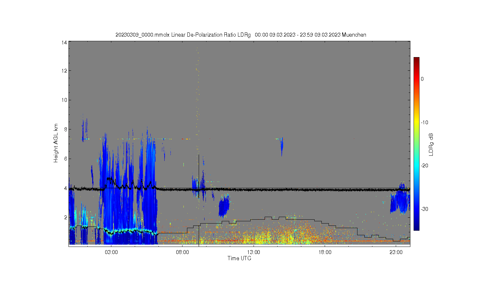This screenshot has width=487, height=292.
Task: Click the 18:00 time tick label
Action: point(325,252)
